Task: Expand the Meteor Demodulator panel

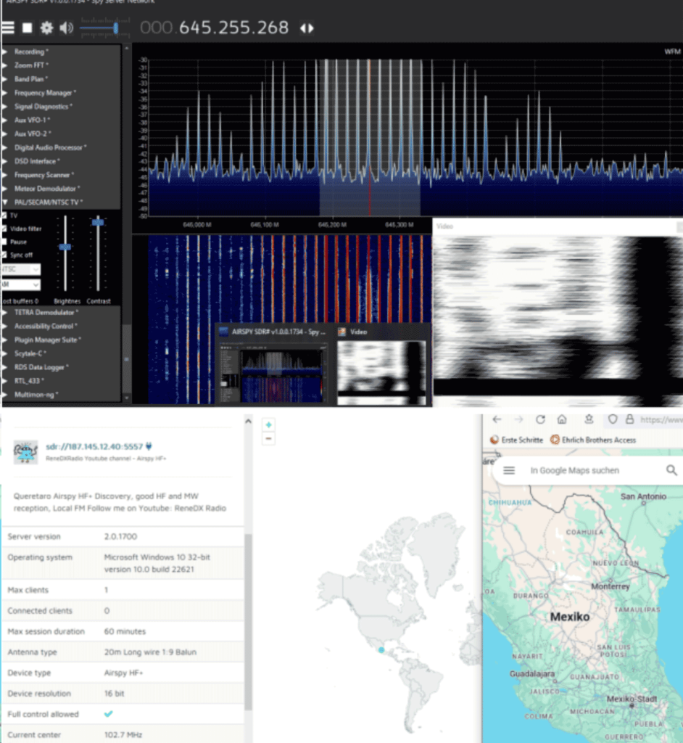Action: (46, 189)
